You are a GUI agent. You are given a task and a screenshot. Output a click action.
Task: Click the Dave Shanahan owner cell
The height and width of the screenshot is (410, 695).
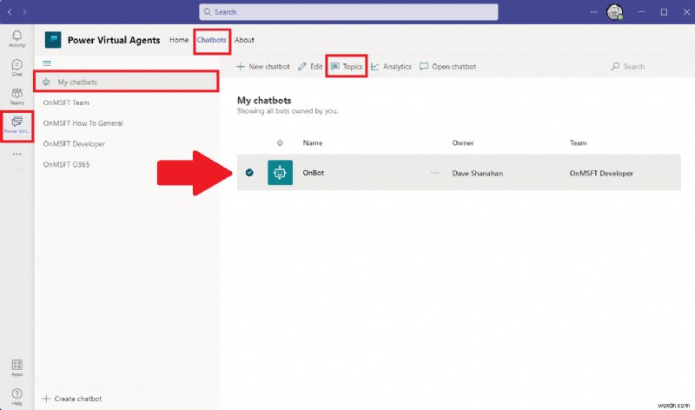click(477, 174)
